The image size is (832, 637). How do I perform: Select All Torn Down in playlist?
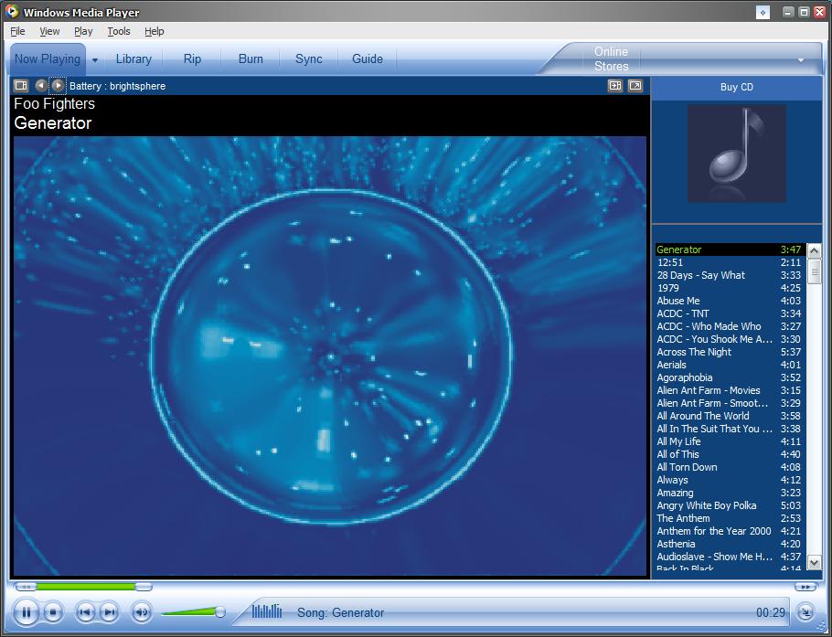[731, 467]
